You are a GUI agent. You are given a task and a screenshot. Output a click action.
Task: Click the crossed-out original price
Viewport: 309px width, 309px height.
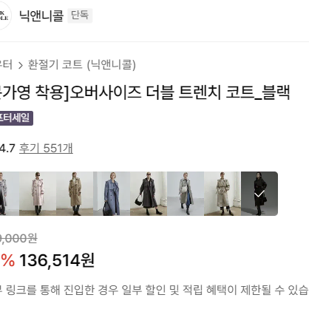tap(18, 239)
